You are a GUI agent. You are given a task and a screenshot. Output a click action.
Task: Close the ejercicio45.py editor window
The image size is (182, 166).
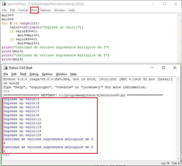coord(176,4)
